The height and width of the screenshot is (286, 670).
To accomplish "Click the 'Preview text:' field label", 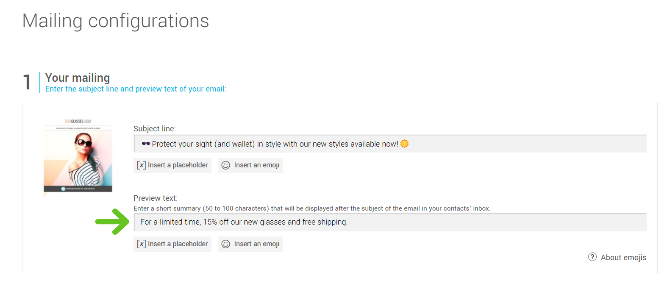I will tap(155, 198).
